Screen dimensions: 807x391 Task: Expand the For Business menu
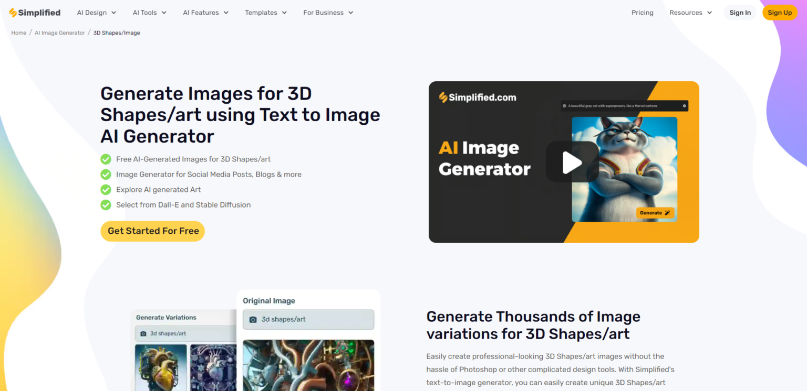click(x=328, y=13)
